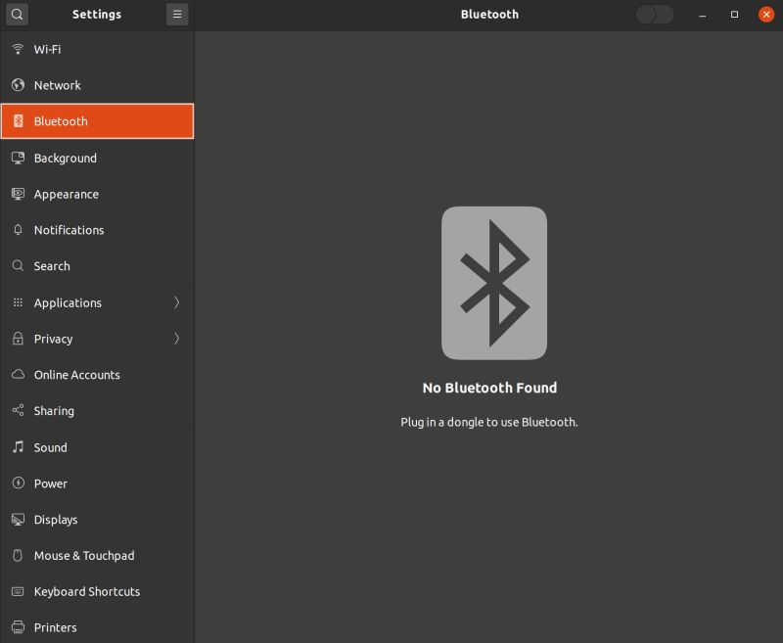Enable the Bluetooth switch in the titlebar

[654, 15]
